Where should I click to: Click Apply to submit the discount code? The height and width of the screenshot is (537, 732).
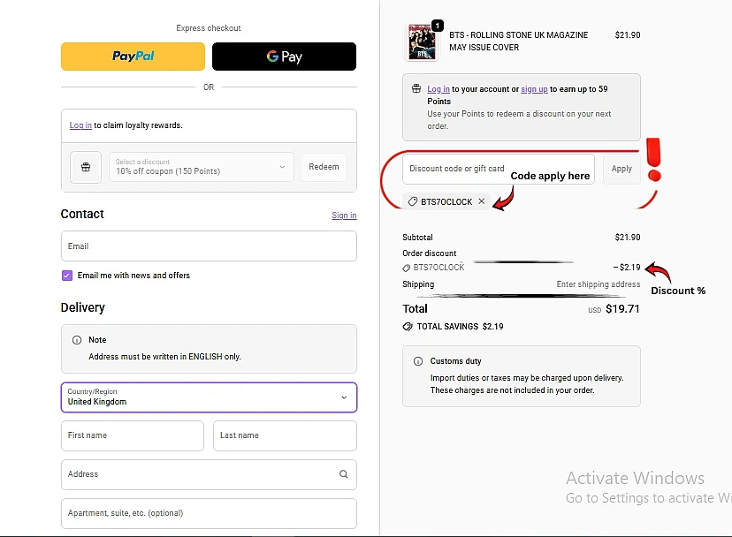tap(621, 169)
